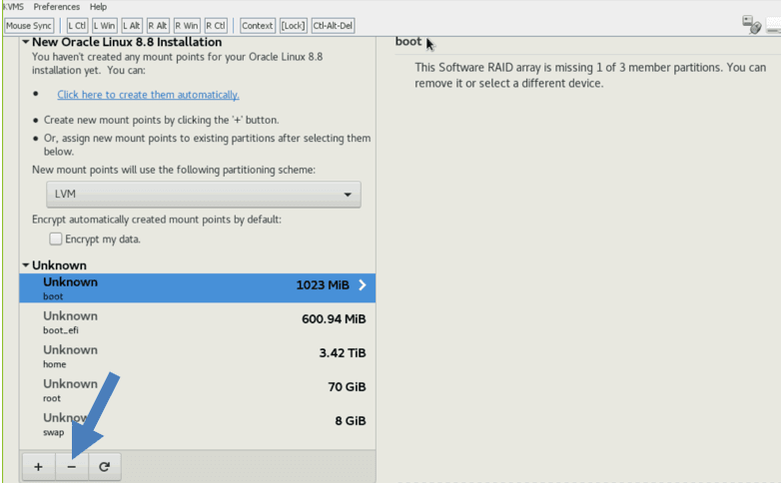Click the boot heading in details pane
The height and width of the screenshot is (483, 781).
pos(407,41)
